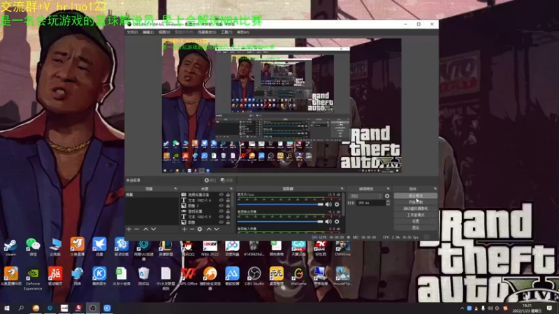This screenshot has width=559, height=314.
Task: Mute the -0.1 dB audio channel speaker
Action: 328,221
